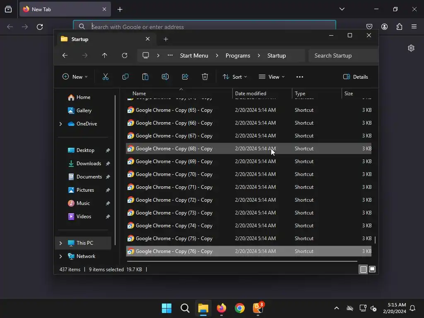Open Firefox recent browsing tab view icon
424x318 pixels.
[8, 9]
